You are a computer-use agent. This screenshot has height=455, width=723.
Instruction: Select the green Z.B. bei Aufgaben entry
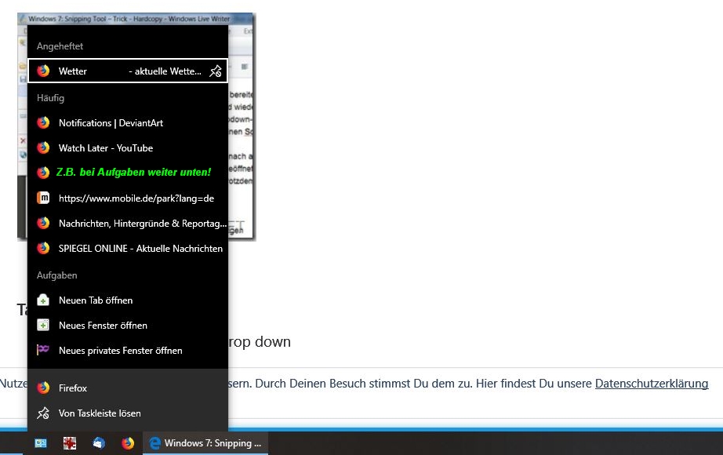tap(128, 173)
